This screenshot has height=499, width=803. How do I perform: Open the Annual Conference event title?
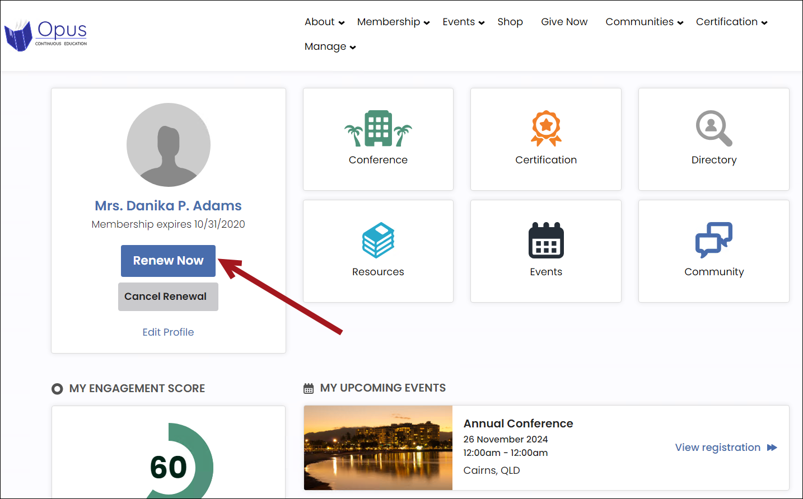click(x=518, y=423)
